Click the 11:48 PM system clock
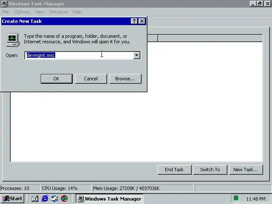 point(256,199)
